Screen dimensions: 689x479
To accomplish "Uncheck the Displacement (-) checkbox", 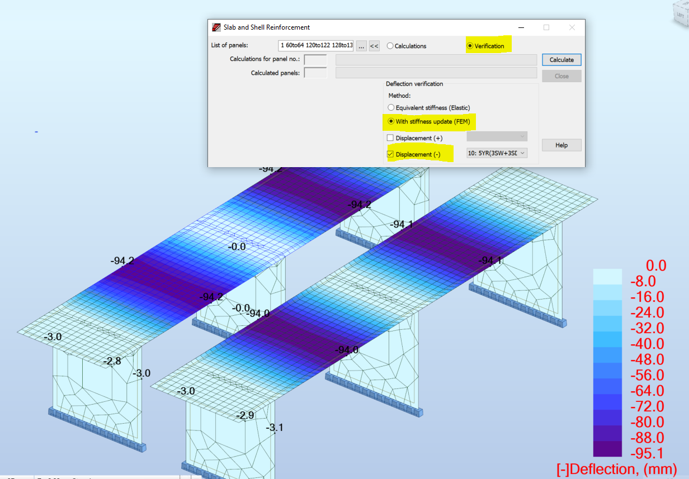I will tap(390, 154).
